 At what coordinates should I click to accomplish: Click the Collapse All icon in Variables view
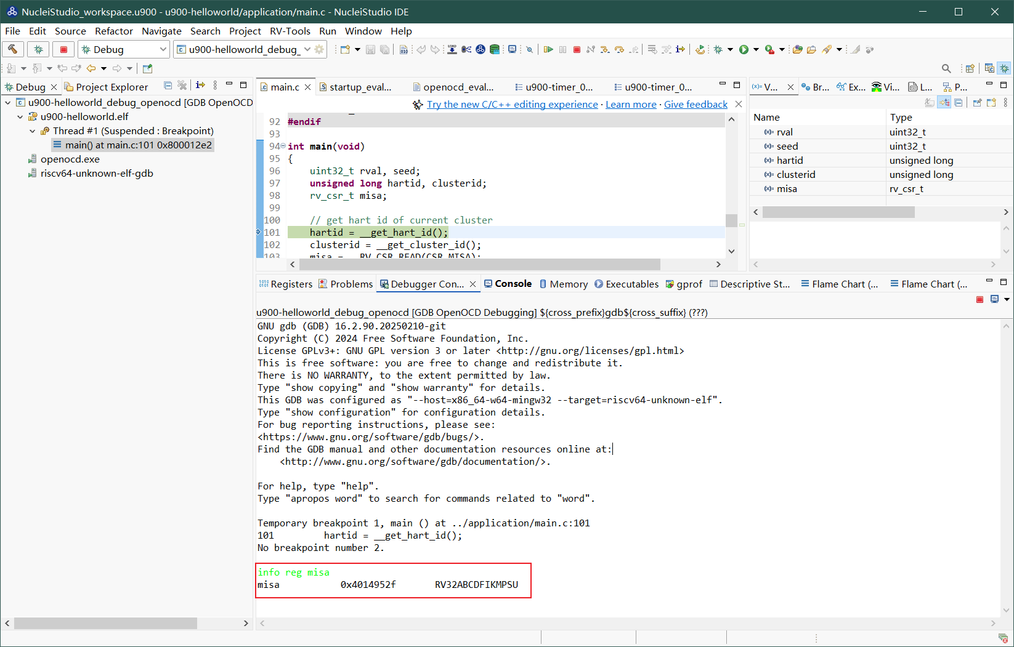coord(959,103)
